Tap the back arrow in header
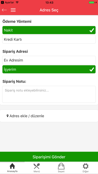Viewport: 98px width, 174px height. [4, 10]
